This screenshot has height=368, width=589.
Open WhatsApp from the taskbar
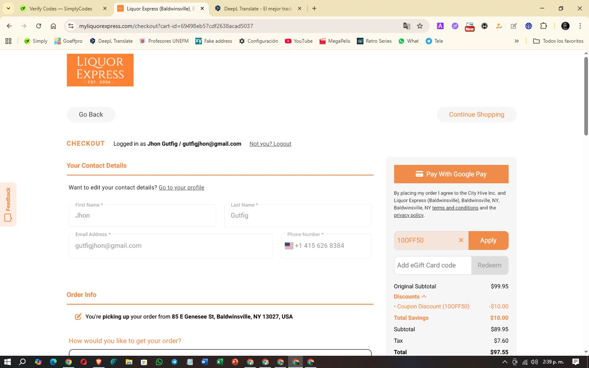pyautogui.click(x=159, y=362)
